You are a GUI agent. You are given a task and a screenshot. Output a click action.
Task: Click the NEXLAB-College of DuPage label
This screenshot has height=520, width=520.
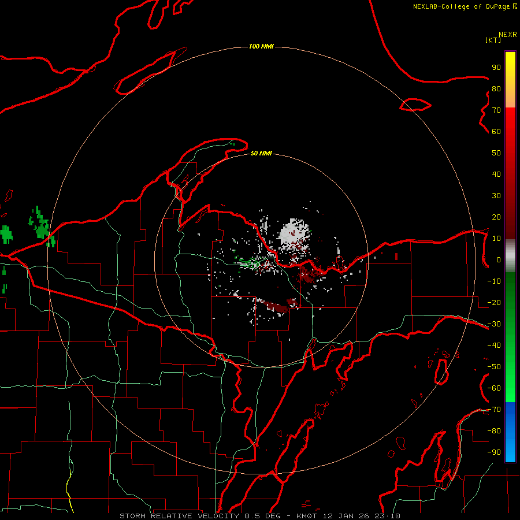462,6
